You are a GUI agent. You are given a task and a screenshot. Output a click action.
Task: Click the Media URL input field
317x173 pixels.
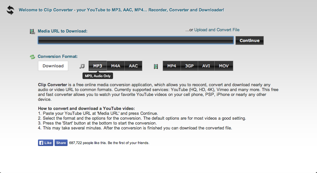pyautogui.click(x=136, y=40)
